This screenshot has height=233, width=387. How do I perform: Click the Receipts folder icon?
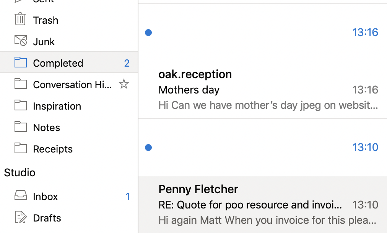click(21, 148)
